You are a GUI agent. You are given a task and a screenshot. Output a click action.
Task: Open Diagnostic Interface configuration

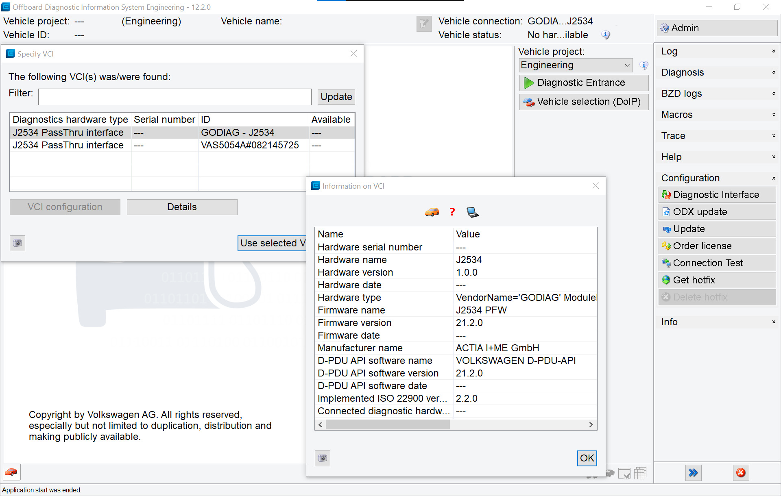pyautogui.click(x=717, y=195)
